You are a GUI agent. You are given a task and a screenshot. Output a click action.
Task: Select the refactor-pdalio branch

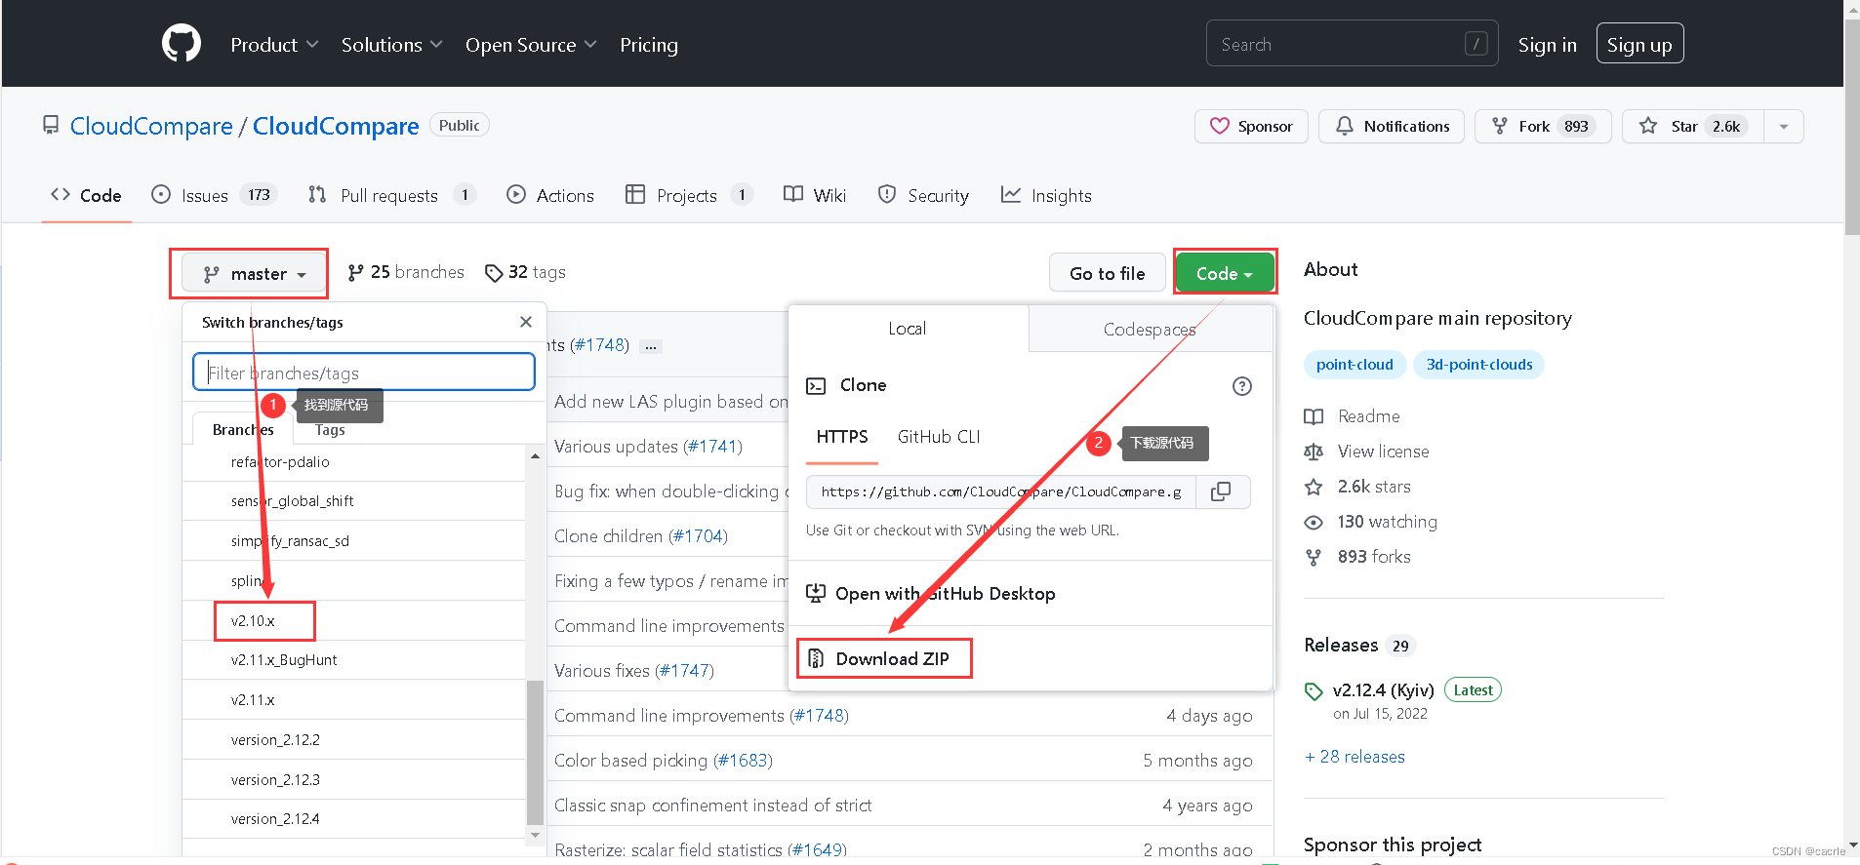click(353, 462)
